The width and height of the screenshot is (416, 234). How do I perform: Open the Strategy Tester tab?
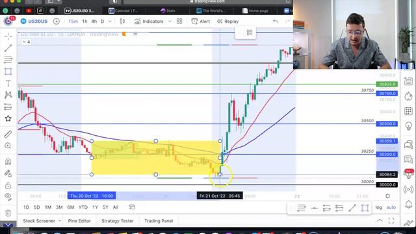pyautogui.click(x=118, y=221)
